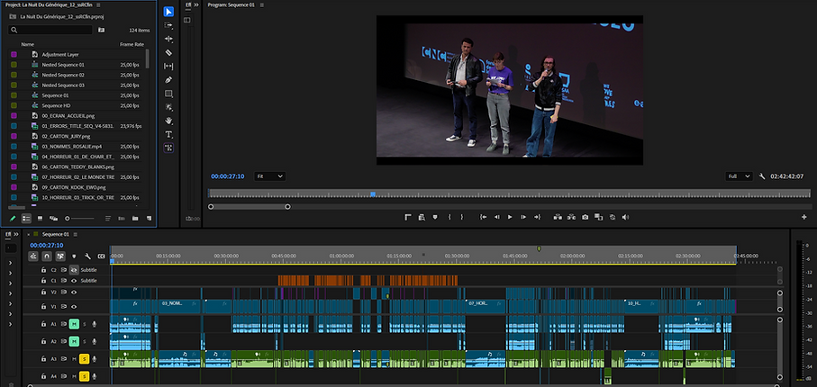Unmute audio track A1 with M button
Image resolution: width=817 pixels, height=387 pixels.
point(74,324)
